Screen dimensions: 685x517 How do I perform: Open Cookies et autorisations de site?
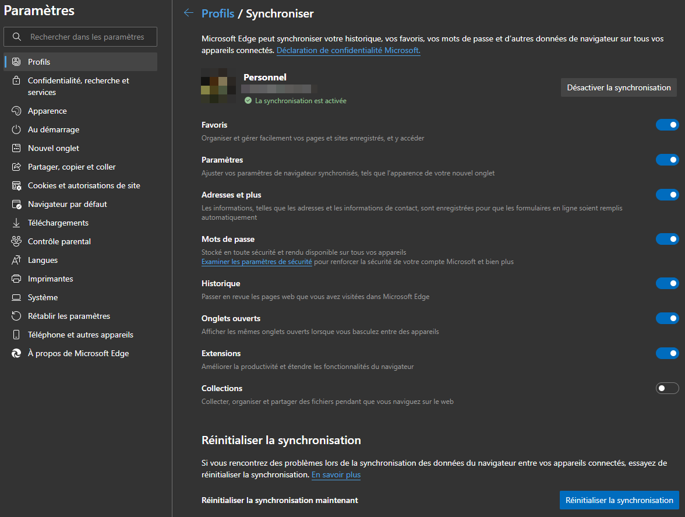pos(80,186)
